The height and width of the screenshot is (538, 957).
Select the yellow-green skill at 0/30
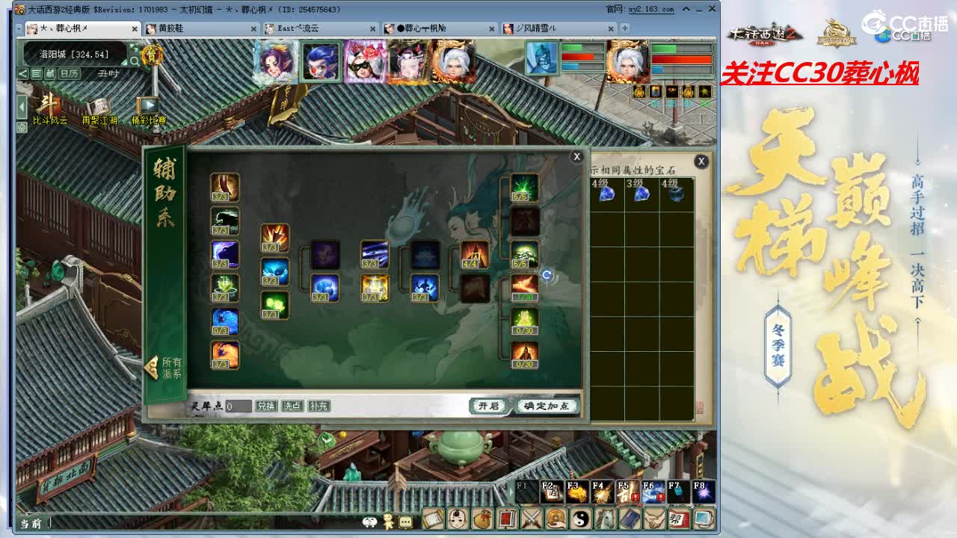point(524,321)
